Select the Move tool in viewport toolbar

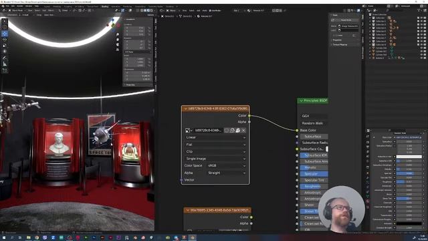tap(5, 33)
